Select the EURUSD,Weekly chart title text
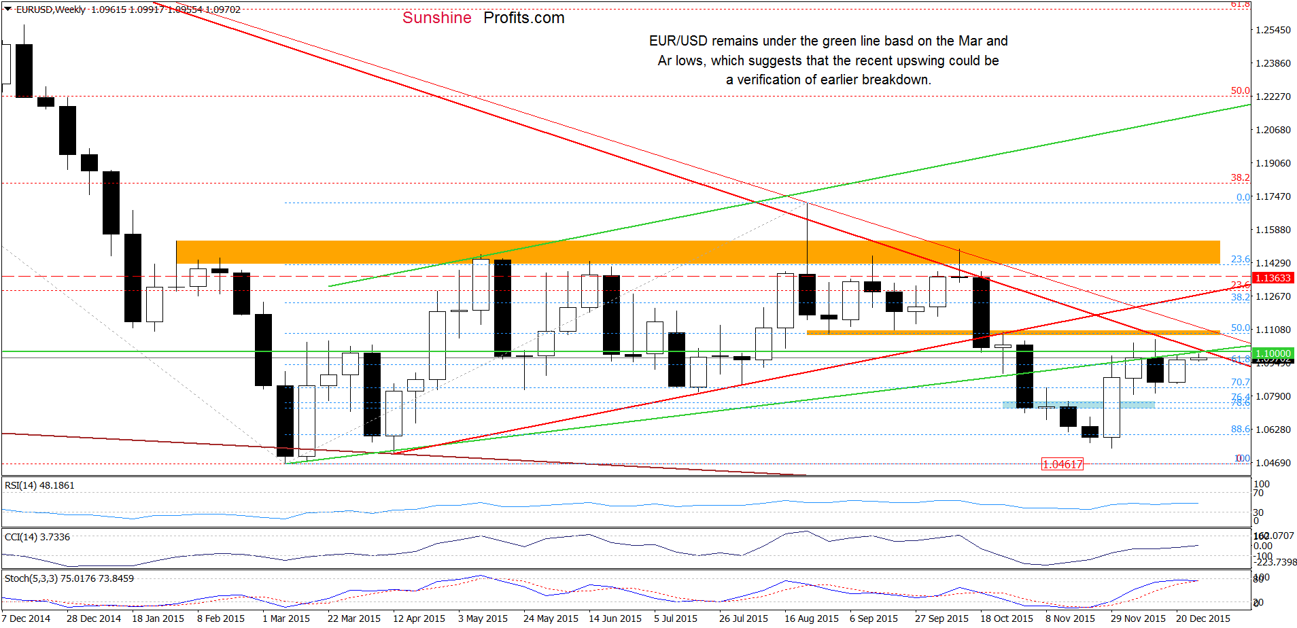The image size is (1297, 628). 51,10
